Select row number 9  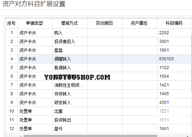click(12, 102)
